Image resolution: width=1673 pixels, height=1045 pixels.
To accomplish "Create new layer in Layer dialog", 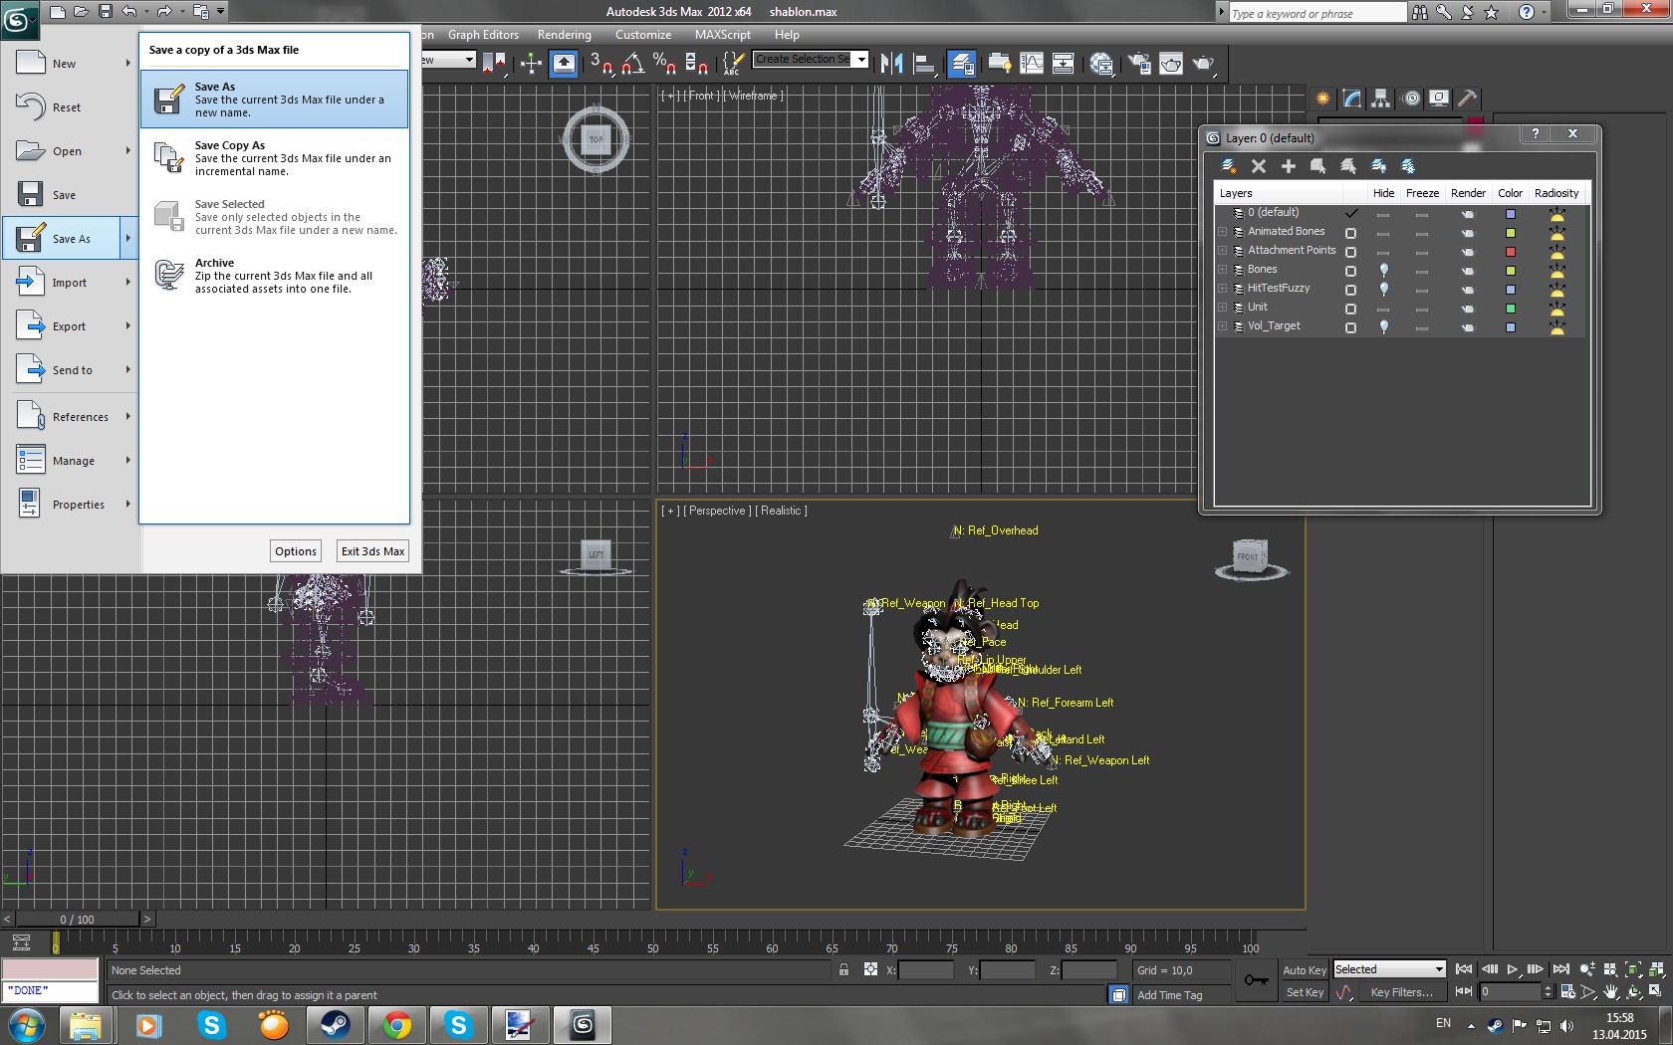I will pos(1229,166).
